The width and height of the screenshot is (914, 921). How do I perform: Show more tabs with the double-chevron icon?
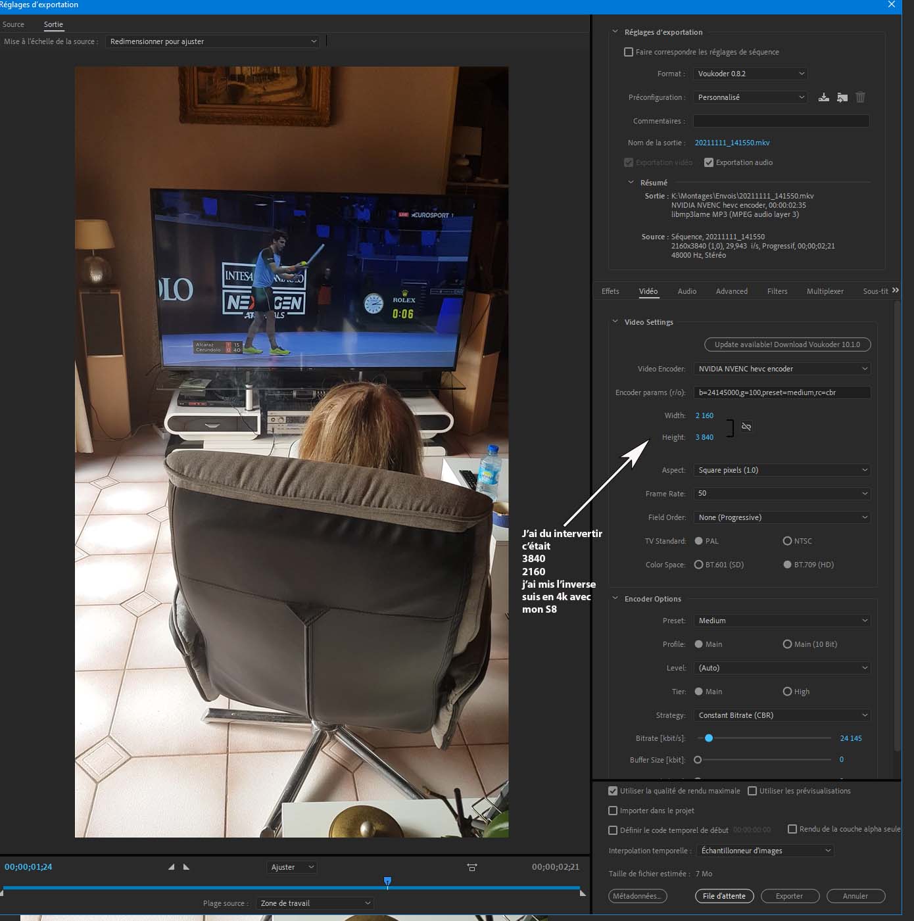(x=895, y=291)
